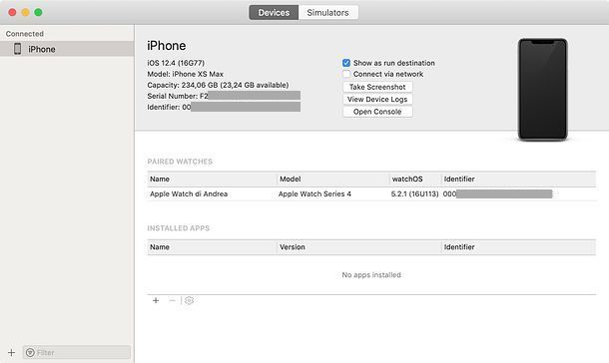
Task: Click the add device plus icon at sidebar bottom
Action: 11,353
